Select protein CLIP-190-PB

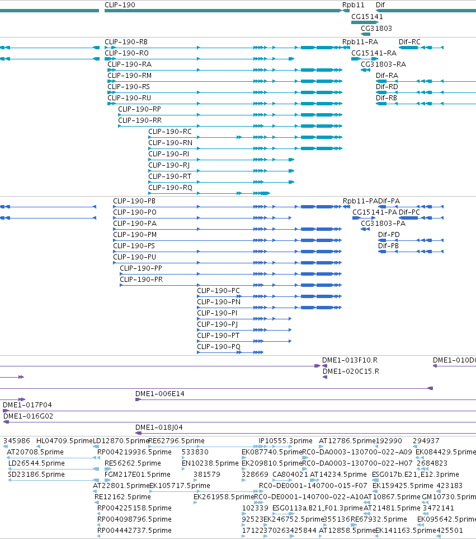click(x=134, y=201)
